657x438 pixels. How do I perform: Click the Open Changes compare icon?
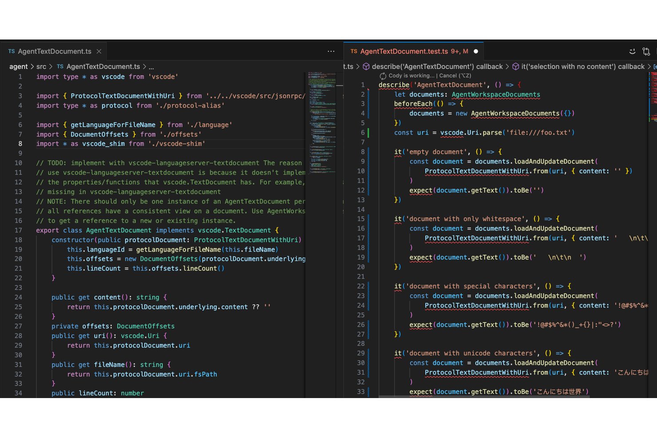tap(646, 51)
